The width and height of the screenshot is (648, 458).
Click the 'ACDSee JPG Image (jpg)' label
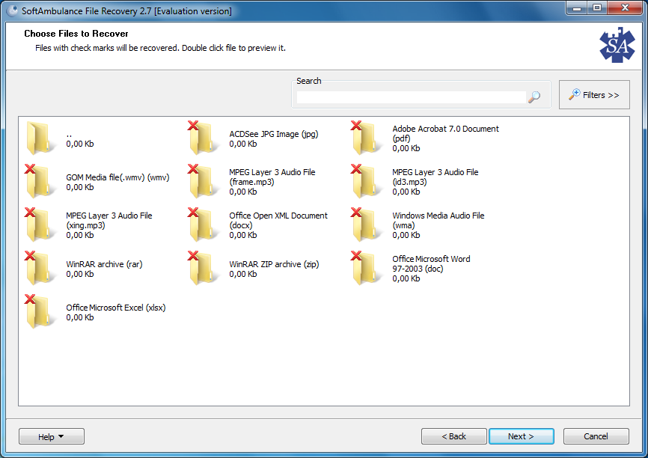[274, 134]
